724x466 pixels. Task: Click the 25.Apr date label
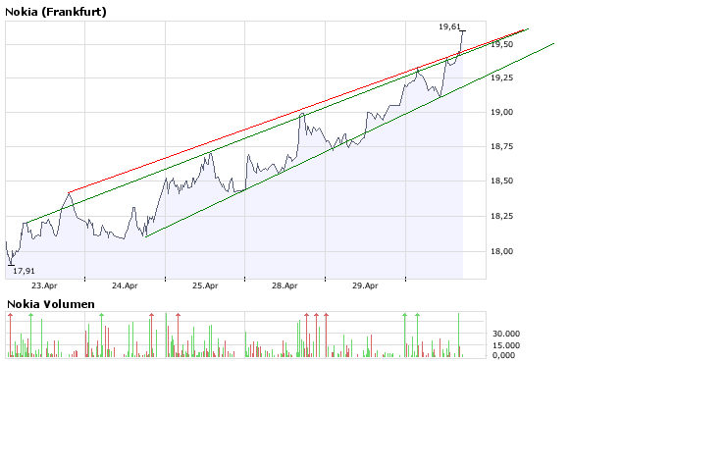(x=205, y=285)
